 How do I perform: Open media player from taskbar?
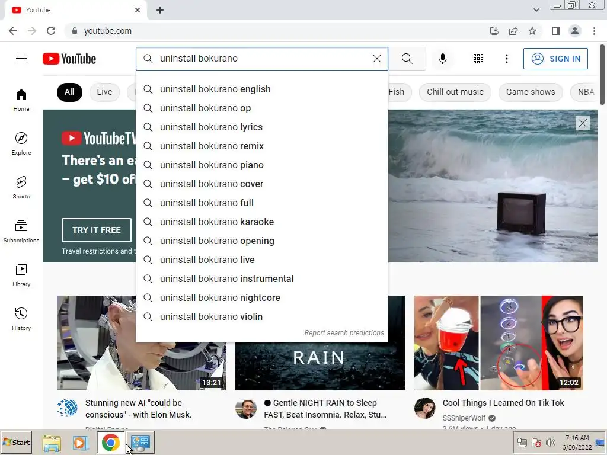point(81,443)
